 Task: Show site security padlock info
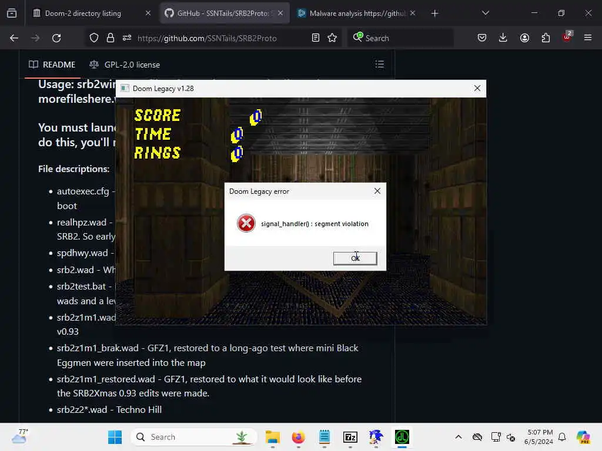[x=111, y=38]
